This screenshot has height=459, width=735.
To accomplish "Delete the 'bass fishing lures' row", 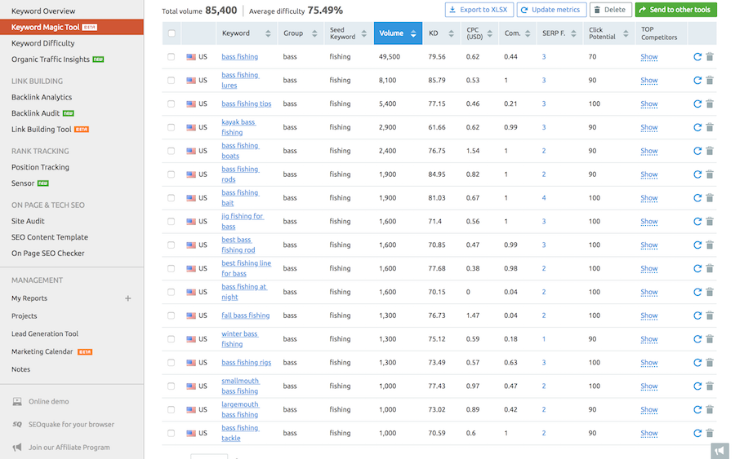I will [x=710, y=80].
